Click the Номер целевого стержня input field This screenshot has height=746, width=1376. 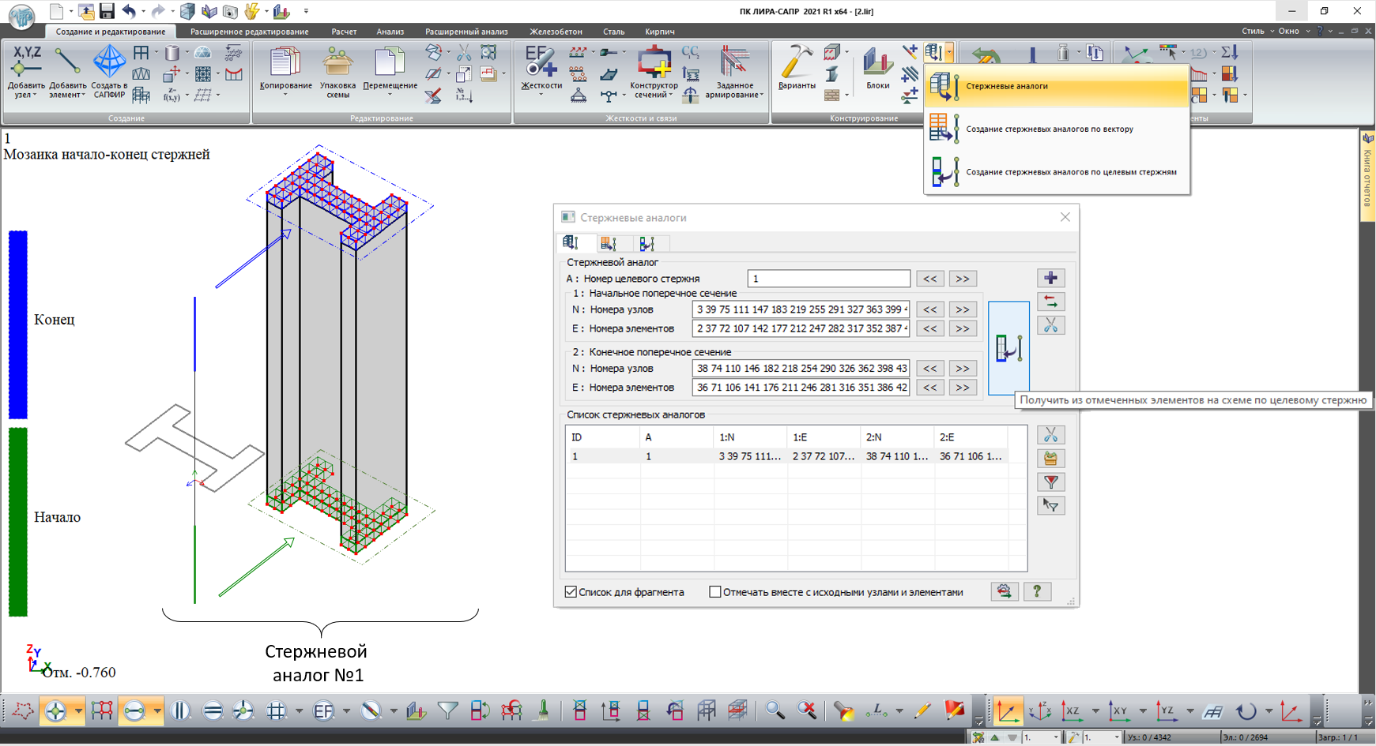(827, 279)
